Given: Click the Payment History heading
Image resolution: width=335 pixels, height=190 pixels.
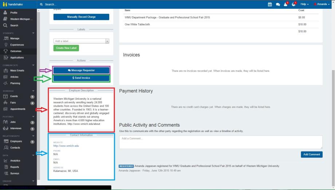Looking at the screenshot, I should click(136, 91).
